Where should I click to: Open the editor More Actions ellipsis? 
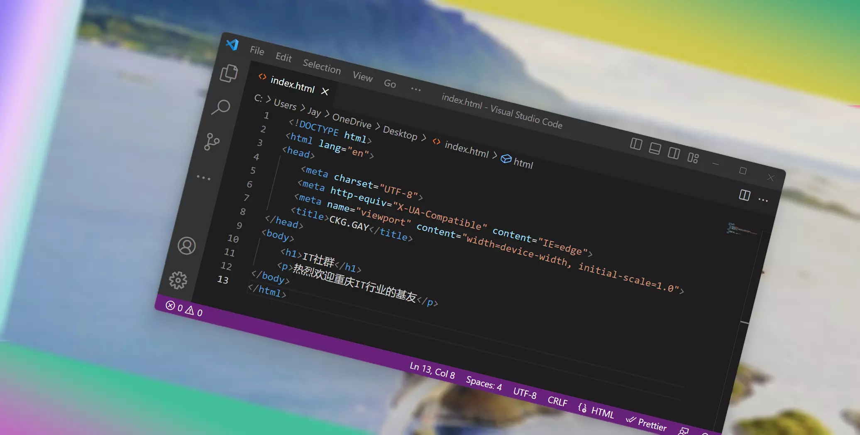tap(763, 200)
